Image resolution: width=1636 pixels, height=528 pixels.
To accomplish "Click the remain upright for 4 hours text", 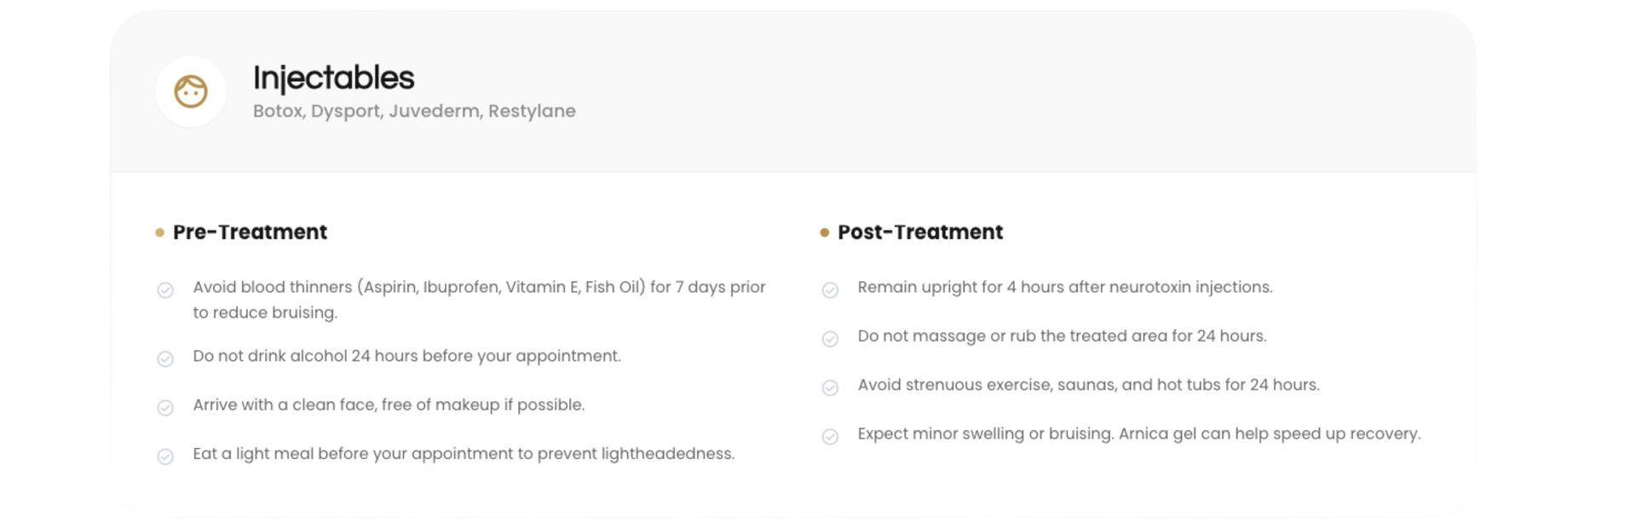I will pos(1064,287).
